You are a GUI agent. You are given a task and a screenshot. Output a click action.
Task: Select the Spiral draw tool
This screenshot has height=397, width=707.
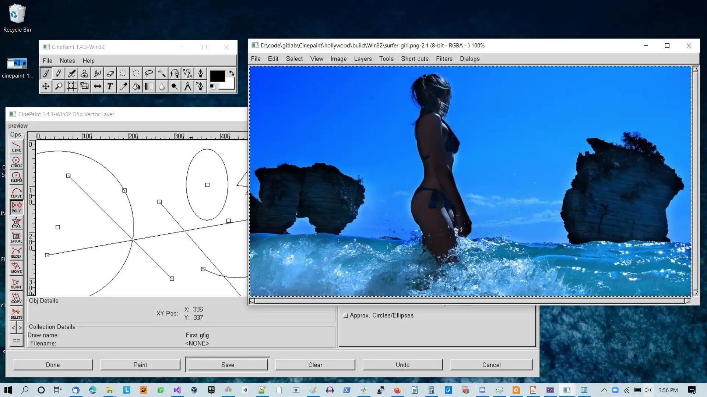(x=16, y=238)
